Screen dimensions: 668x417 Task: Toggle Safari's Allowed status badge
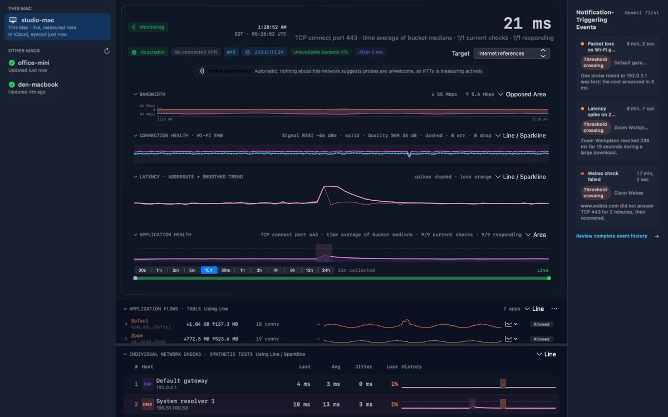coord(542,324)
